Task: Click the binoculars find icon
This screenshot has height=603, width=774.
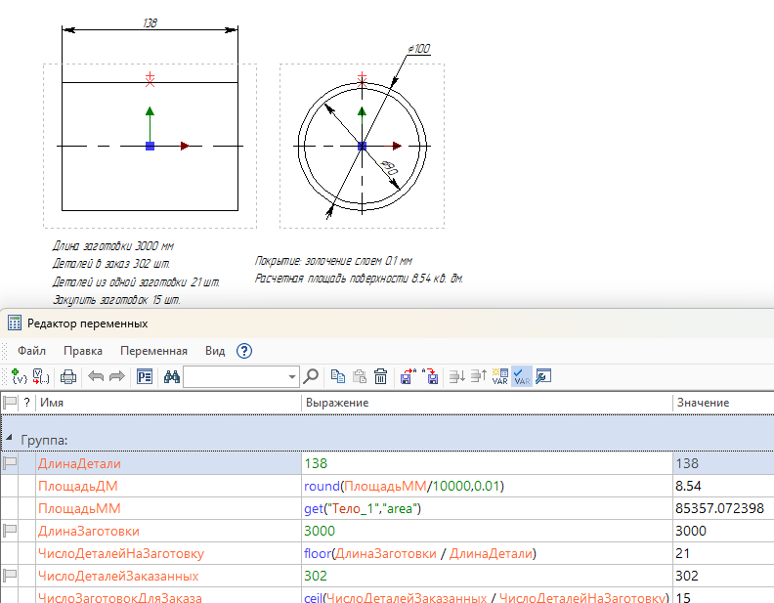Action: coord(171,376)
